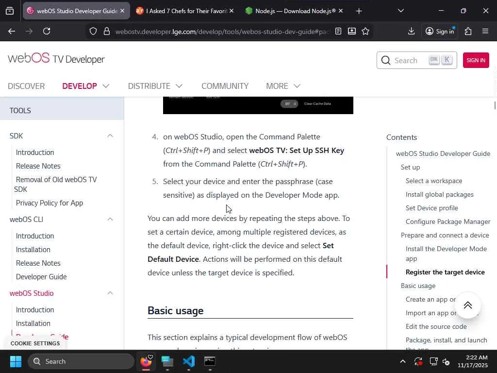Viewport: 497px width, 373px height.
Task: Reload the page with the refresh icon
Action: (x=47, y=31)
